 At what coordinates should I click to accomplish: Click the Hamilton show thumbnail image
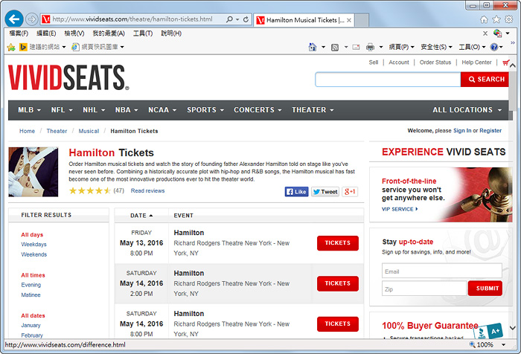33,172
